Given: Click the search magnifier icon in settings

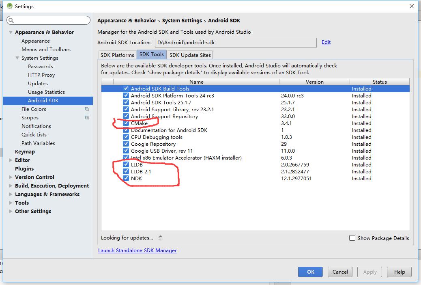Looking at the screenshot, I should [11, 20].
